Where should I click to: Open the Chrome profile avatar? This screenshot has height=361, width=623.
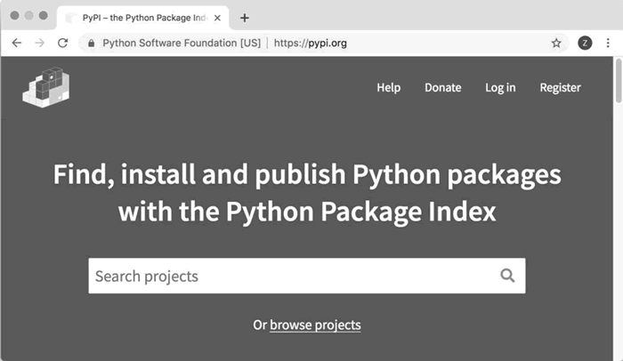[x=585, y=43]
